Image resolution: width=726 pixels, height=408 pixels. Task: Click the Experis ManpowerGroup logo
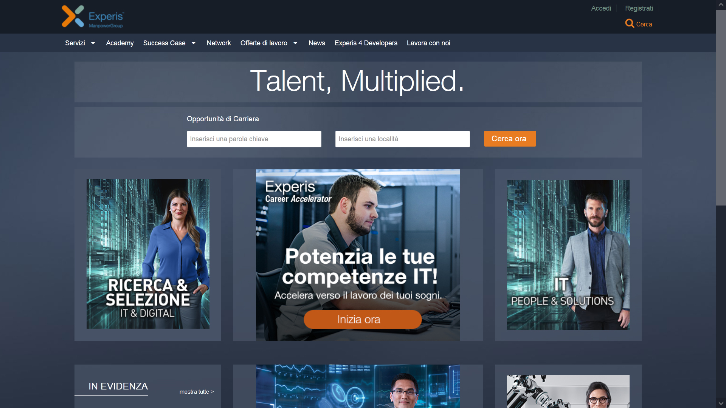point(93,17)
